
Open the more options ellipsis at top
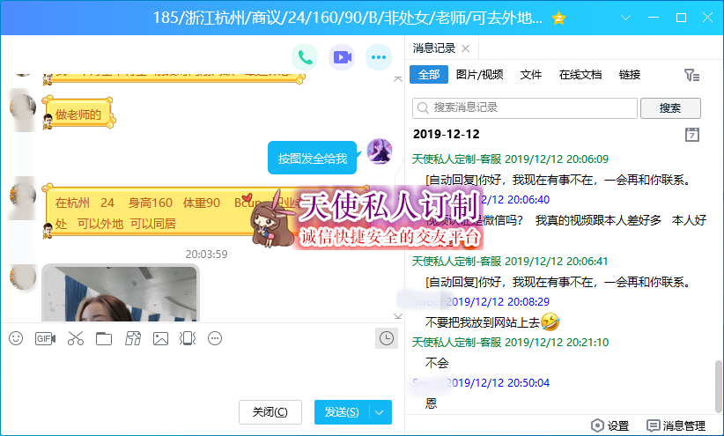379,58
